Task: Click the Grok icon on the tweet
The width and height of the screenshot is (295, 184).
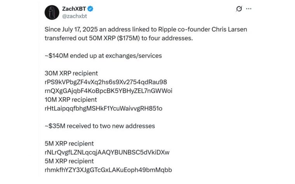Action: 239,9
